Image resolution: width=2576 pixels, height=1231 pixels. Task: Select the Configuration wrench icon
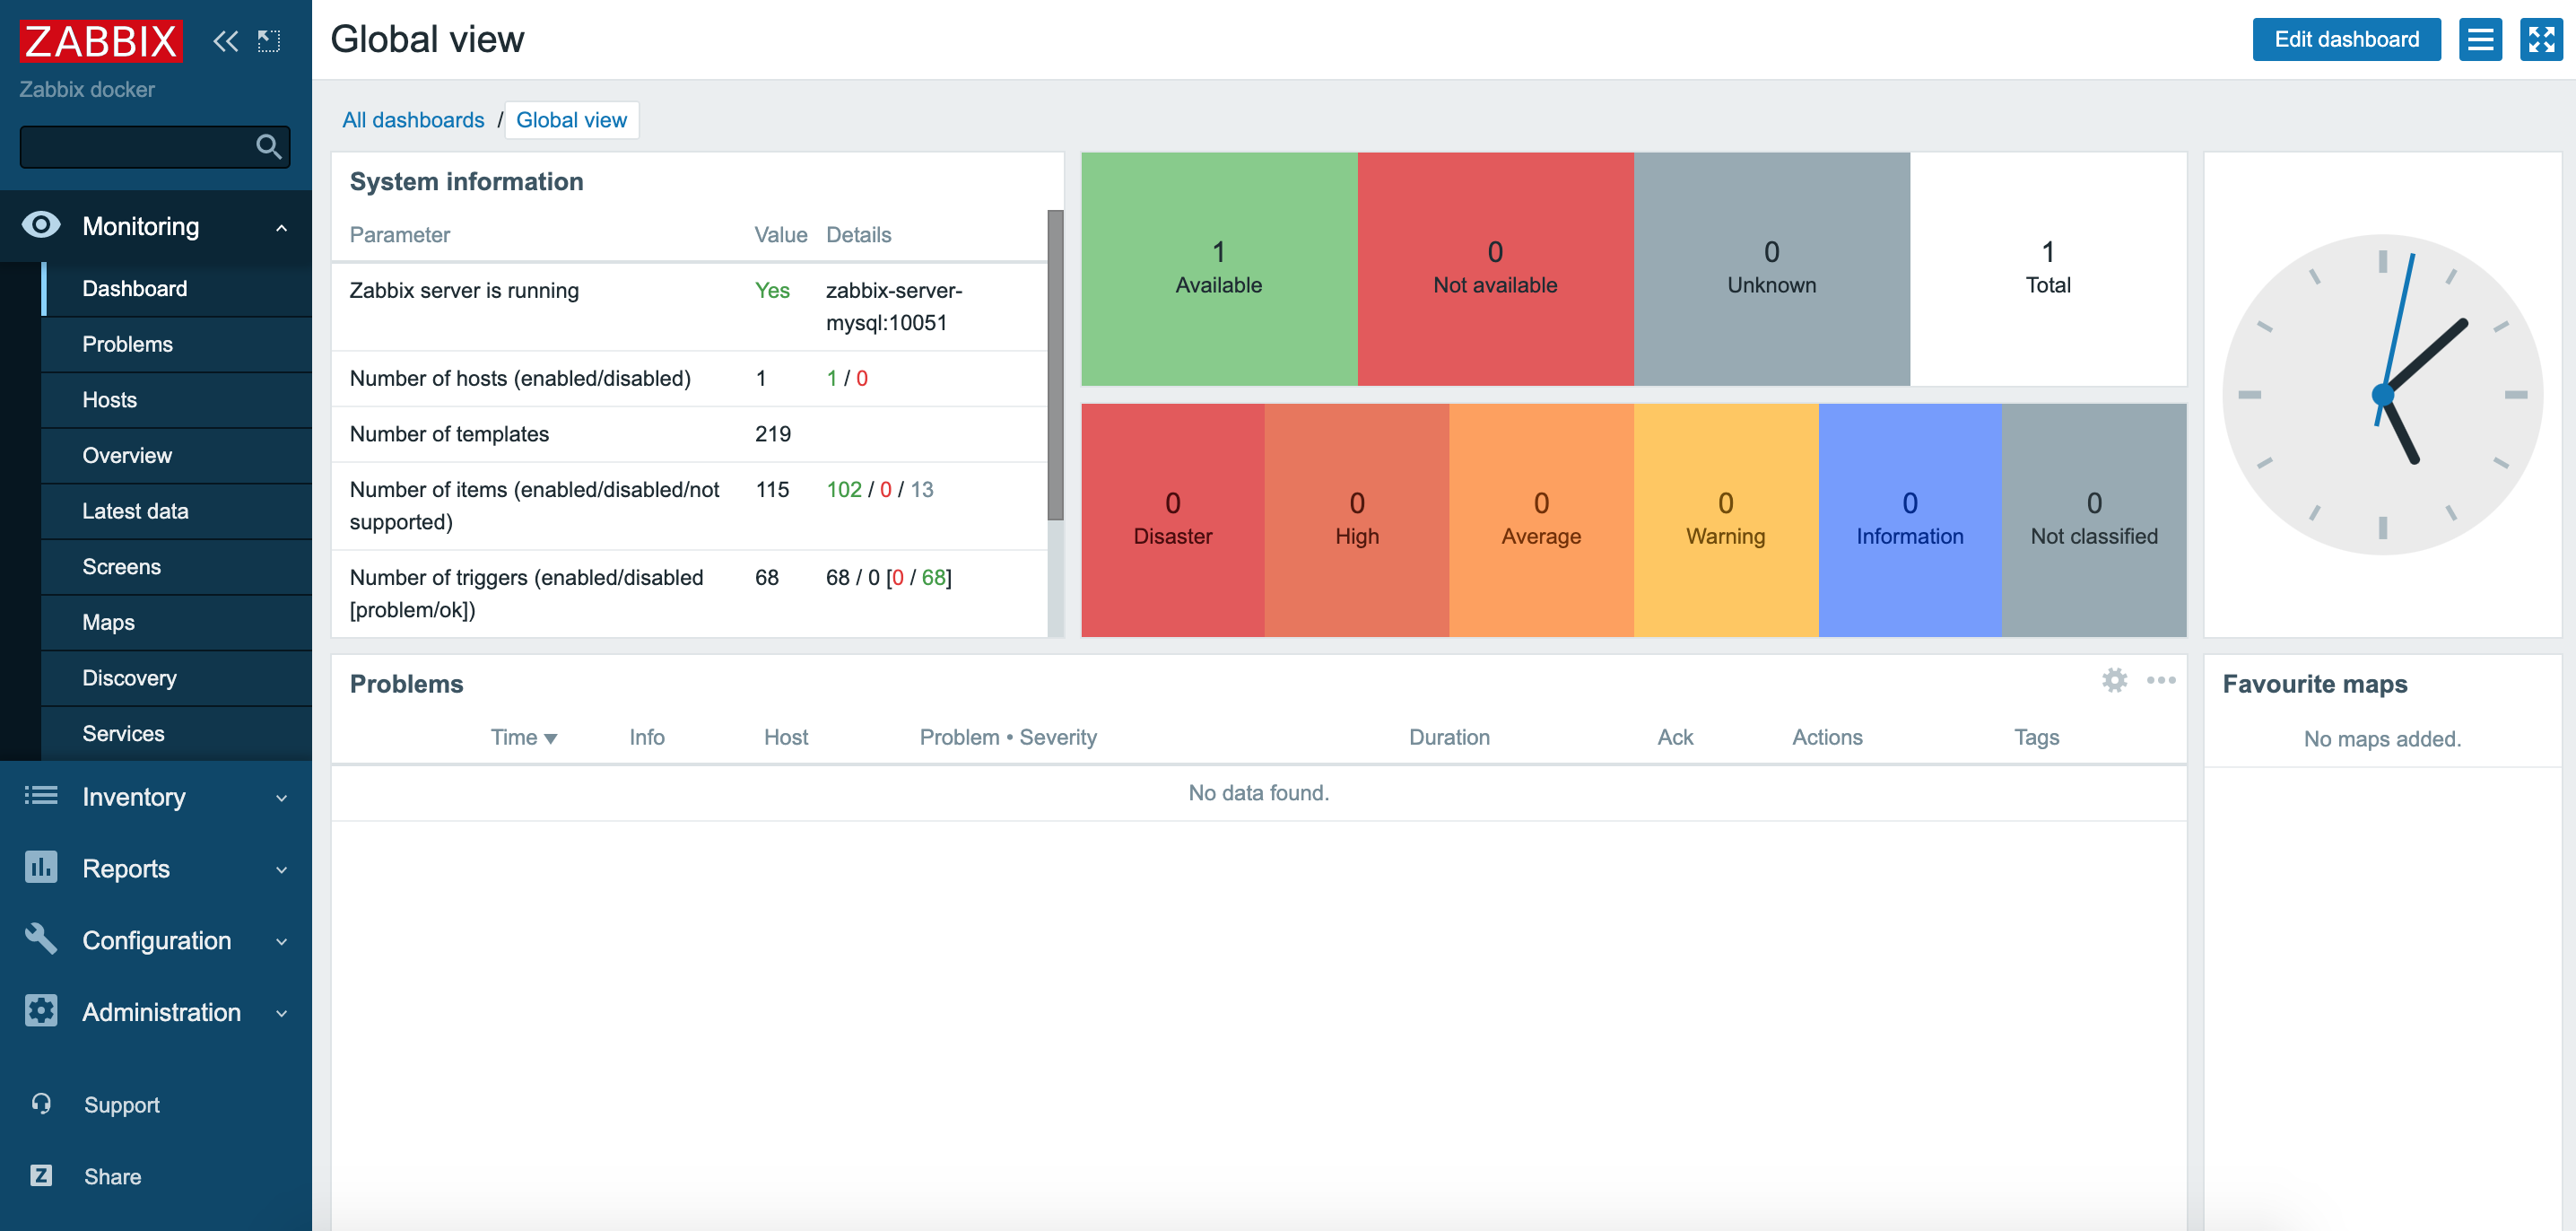click(40, 940)
